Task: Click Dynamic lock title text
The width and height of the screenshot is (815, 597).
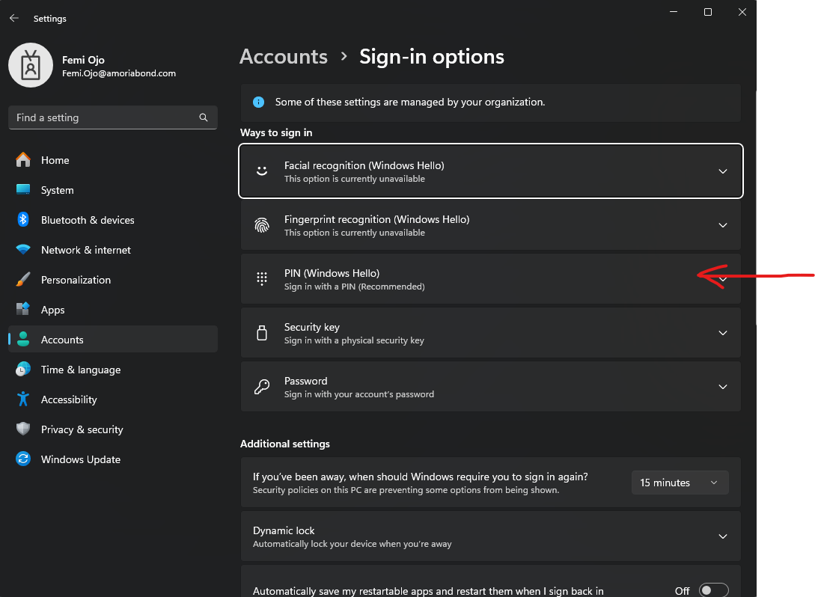Action: [x=284, y=530]
